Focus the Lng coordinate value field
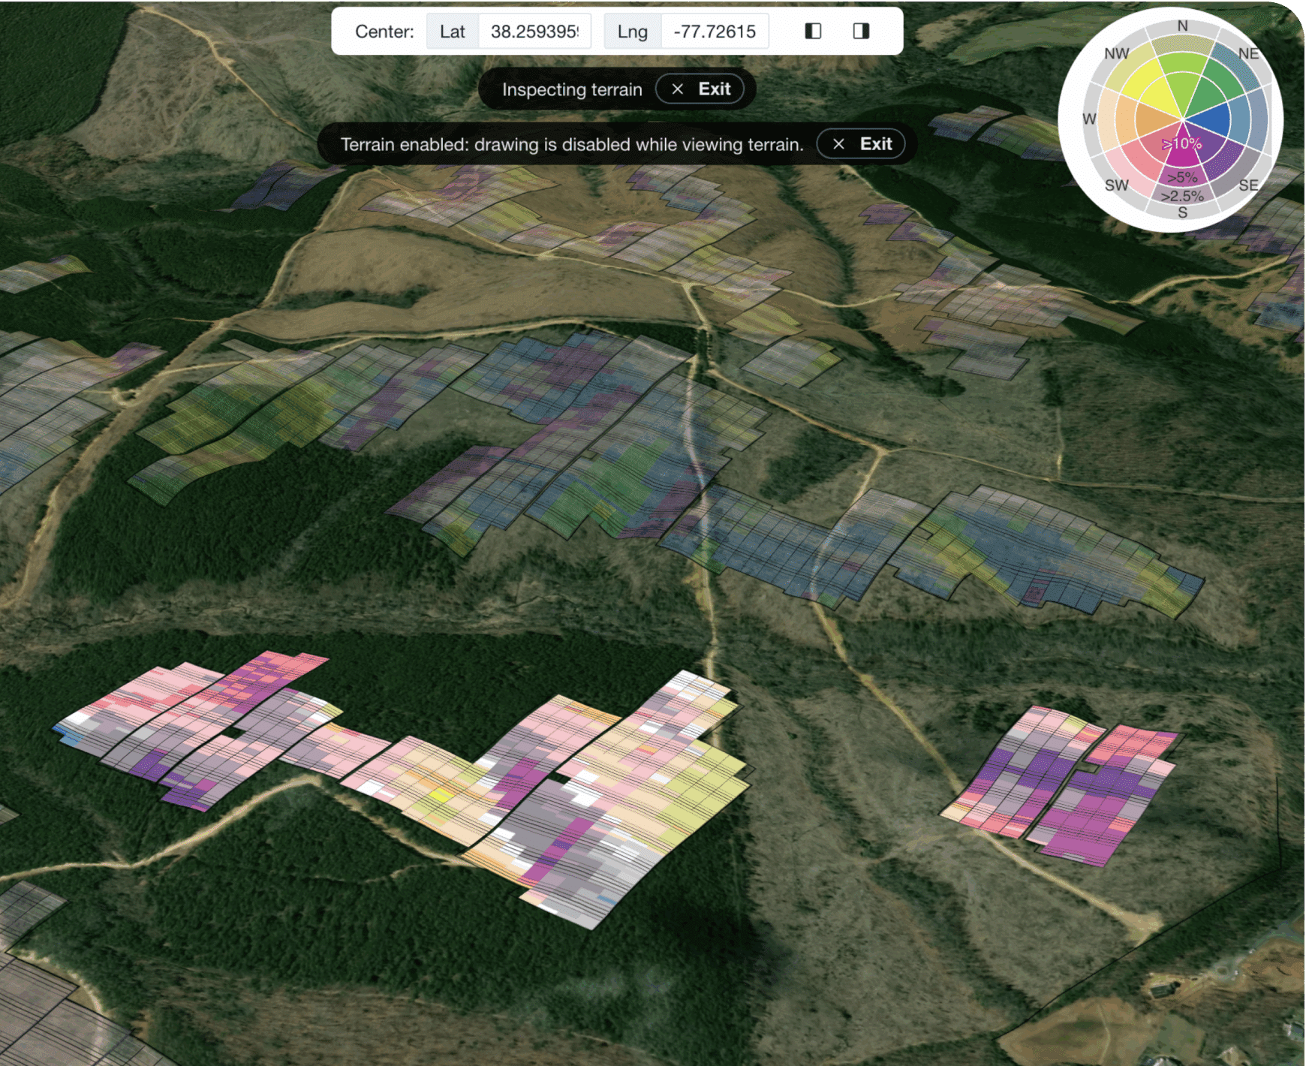 pyautogui.click(x=714, y=32)
